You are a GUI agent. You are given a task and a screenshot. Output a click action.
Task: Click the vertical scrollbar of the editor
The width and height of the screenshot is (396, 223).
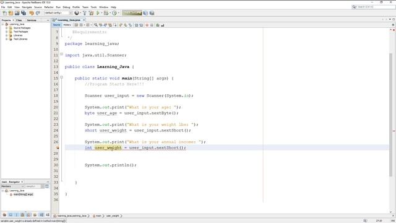(390, 115)
